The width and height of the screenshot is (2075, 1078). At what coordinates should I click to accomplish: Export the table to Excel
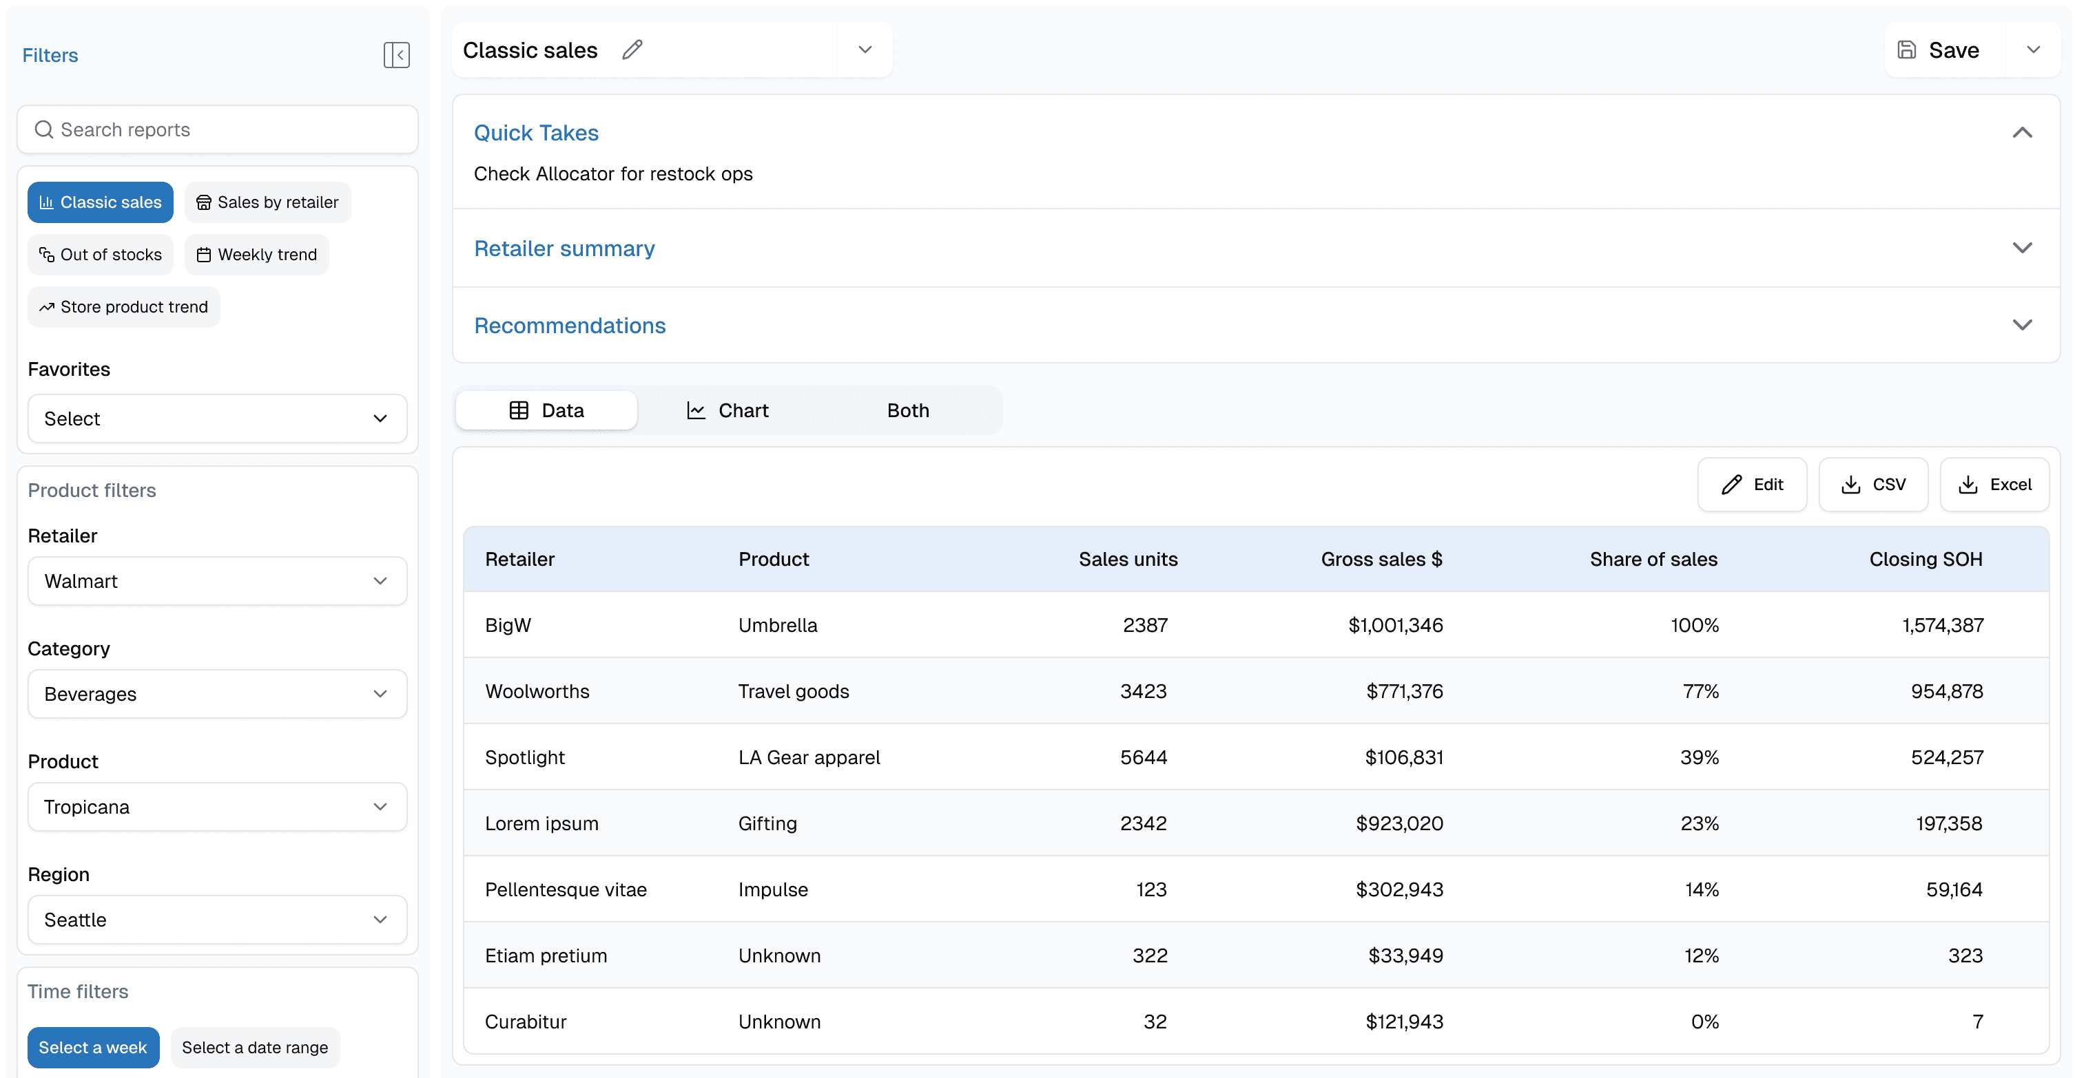pos(1994,485)
